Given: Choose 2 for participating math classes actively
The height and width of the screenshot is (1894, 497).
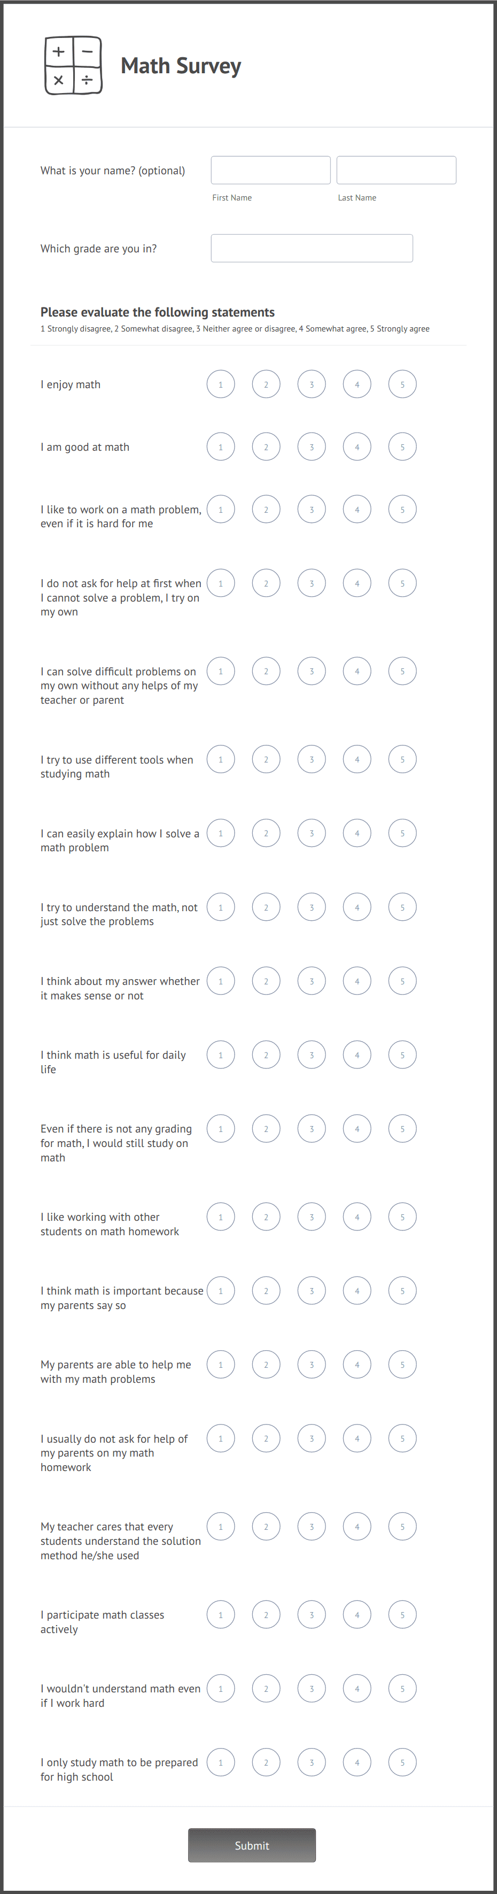Looking at the screenshot, I should (x=266, y=1615).
